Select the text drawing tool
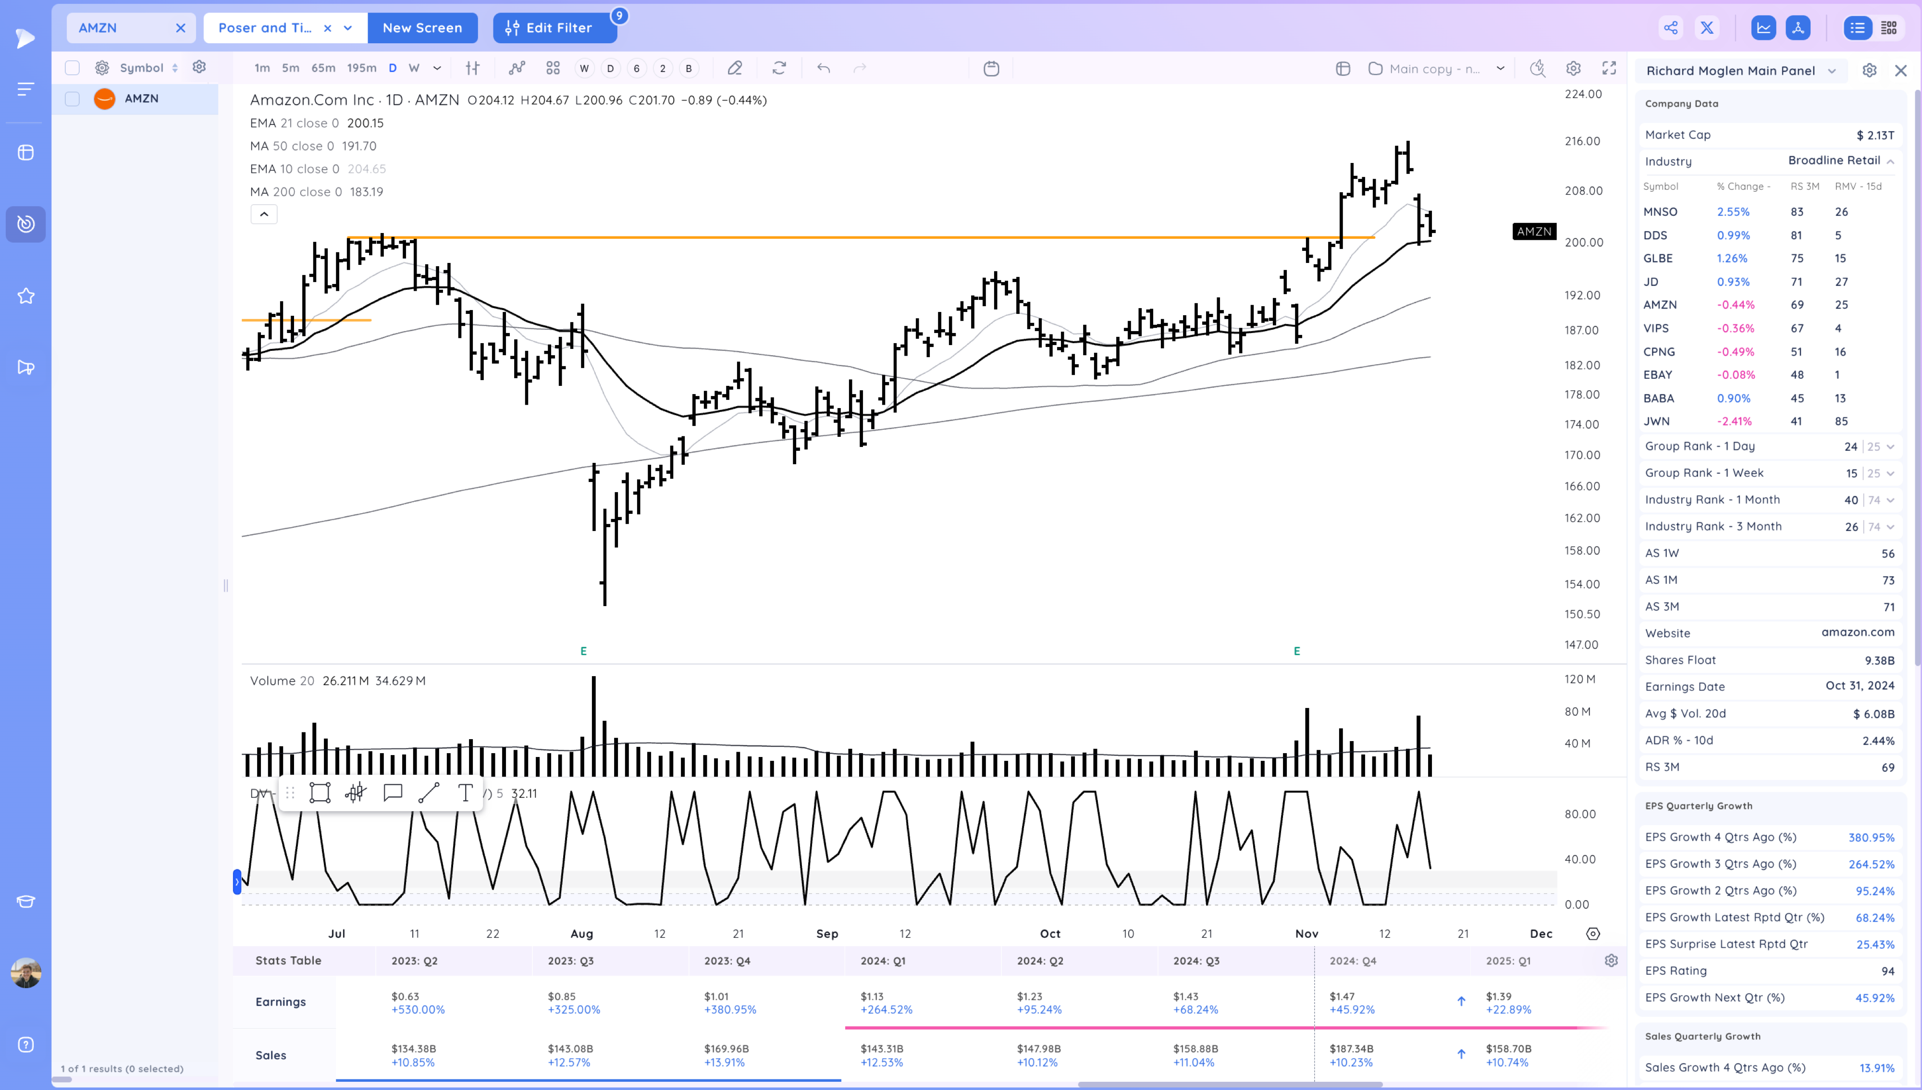 [466, 793]
